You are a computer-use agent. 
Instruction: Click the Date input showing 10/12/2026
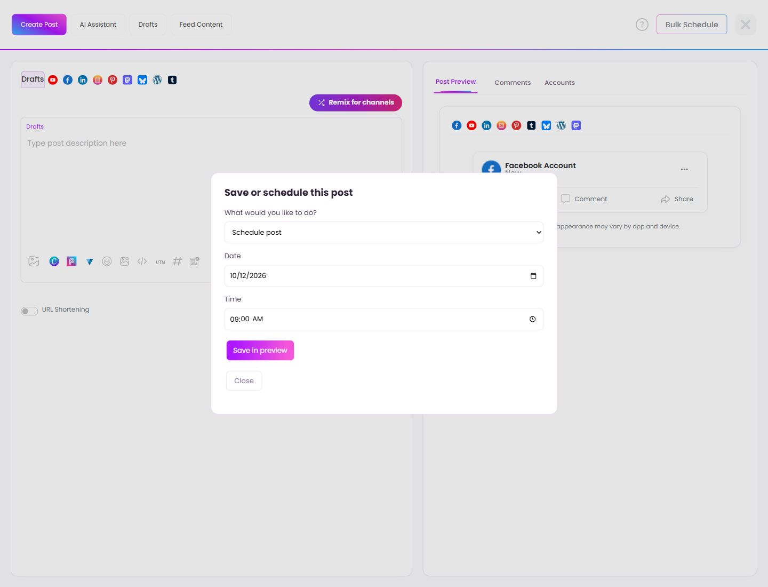tap(384, 276)
